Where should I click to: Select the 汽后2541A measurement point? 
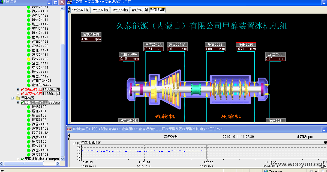click(x=177, y=47)
